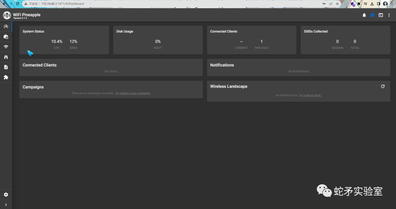Open browser extensions puzzle icon
Screen dimensions: 396x209
pos(359,4)
